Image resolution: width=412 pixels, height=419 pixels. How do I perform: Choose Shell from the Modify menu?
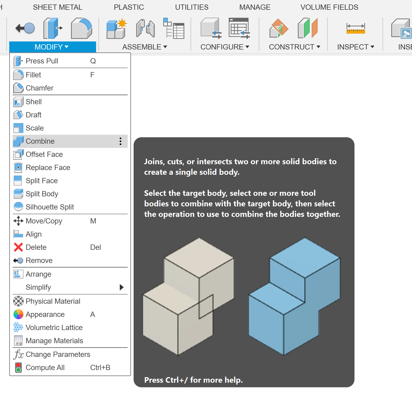click(70, 102)
